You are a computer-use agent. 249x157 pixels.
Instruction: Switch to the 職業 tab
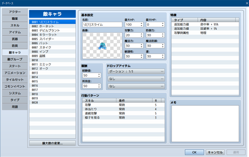(15, 19)
